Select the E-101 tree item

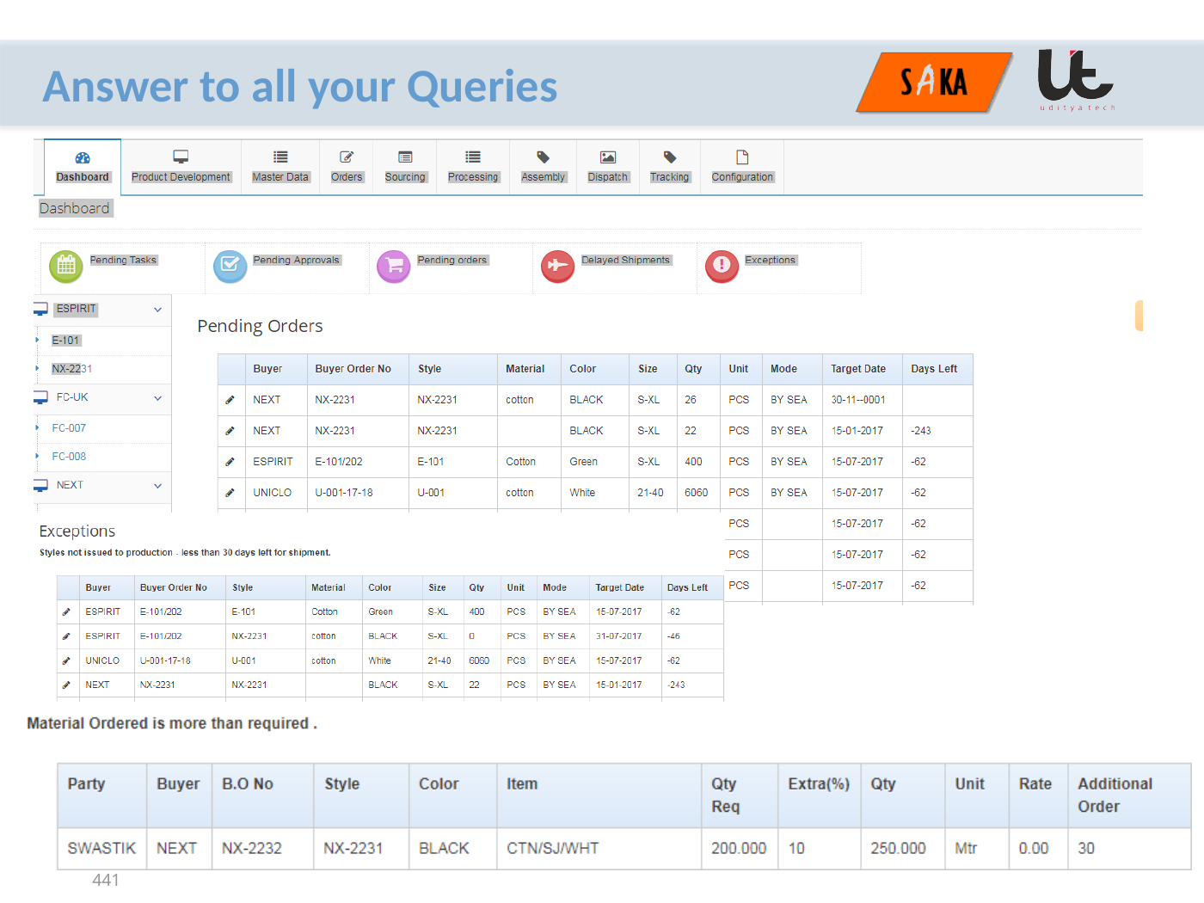point(65,341)
